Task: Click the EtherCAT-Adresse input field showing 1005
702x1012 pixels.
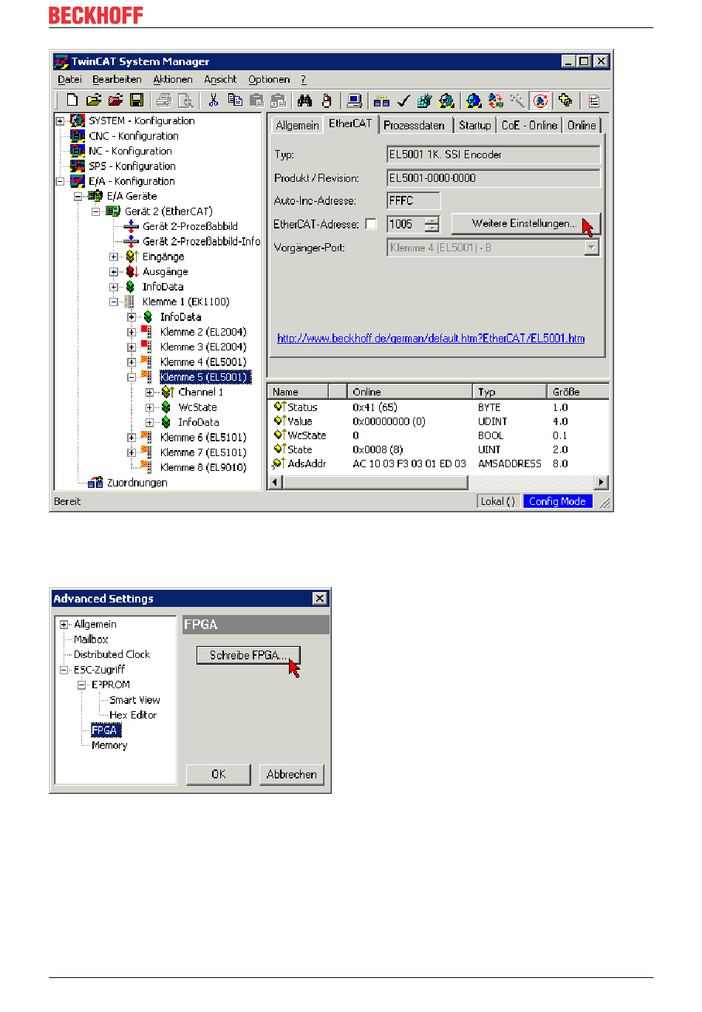Action: click(406, 224)
